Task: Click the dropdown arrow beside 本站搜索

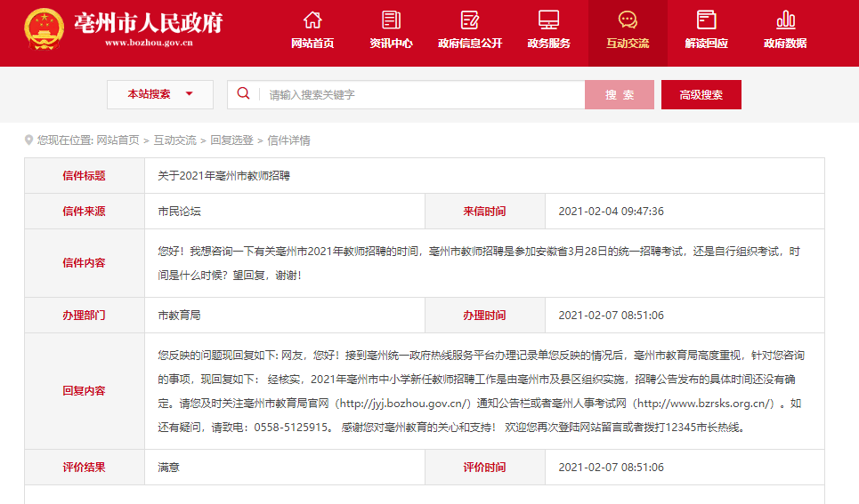Action: (x=189, y=94)
